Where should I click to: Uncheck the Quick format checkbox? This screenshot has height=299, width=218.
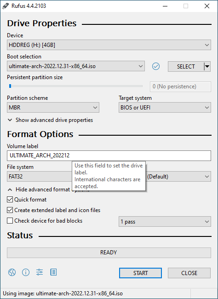coord(10,200)
